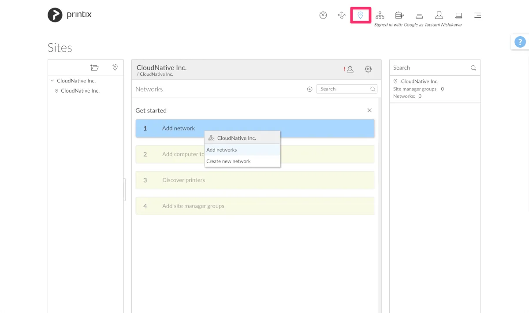529x313 pixels.
Task: Collapse the CloudNative Inc. tree folder
Action: 52,81
